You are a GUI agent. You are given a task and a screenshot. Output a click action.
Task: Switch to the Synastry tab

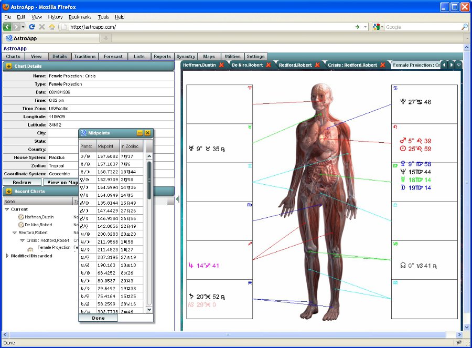(186, 56)
